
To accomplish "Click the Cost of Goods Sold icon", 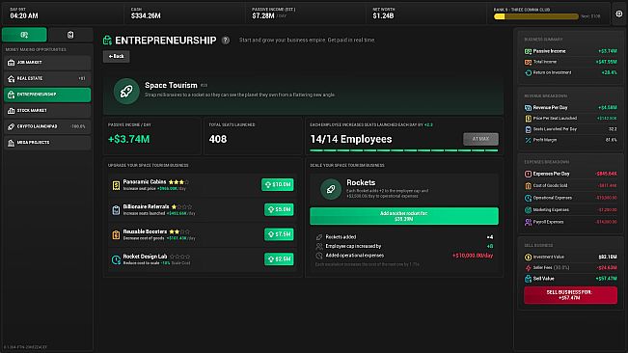I will (x=528, y=186).
